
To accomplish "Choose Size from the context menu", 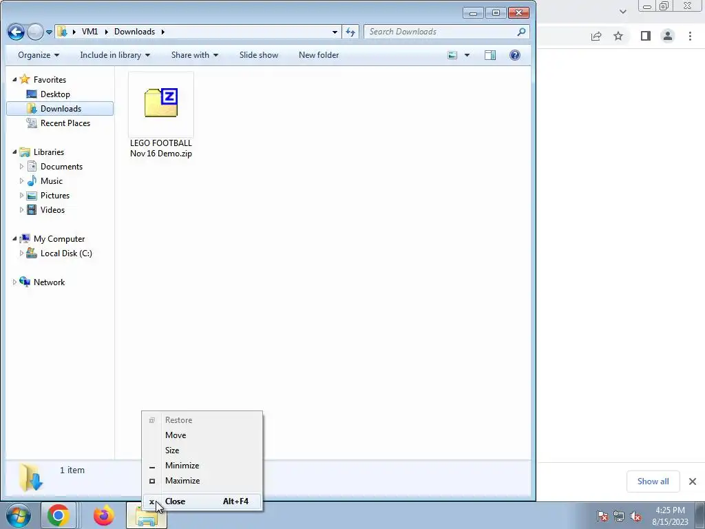I will 202,450.
